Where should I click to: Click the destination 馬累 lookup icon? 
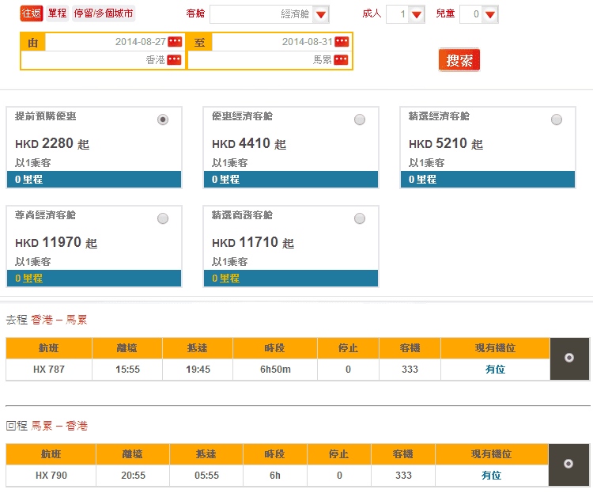(x=342, y=60)
